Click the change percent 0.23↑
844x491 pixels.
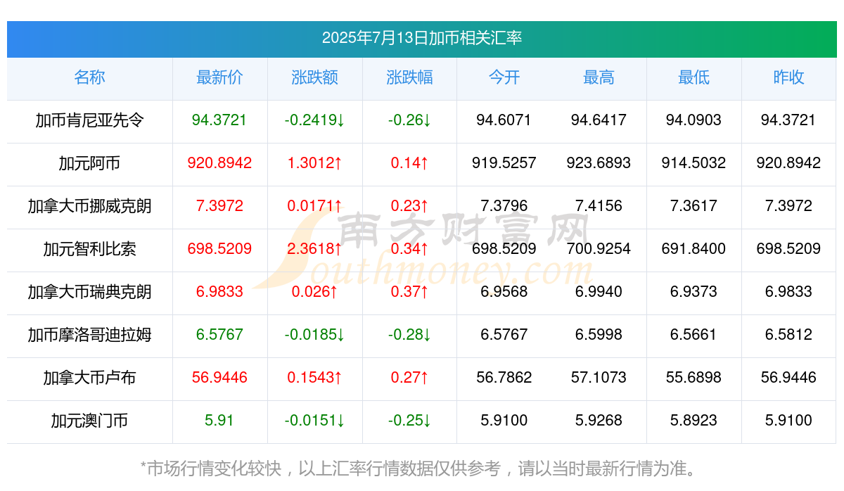point(409,206)
